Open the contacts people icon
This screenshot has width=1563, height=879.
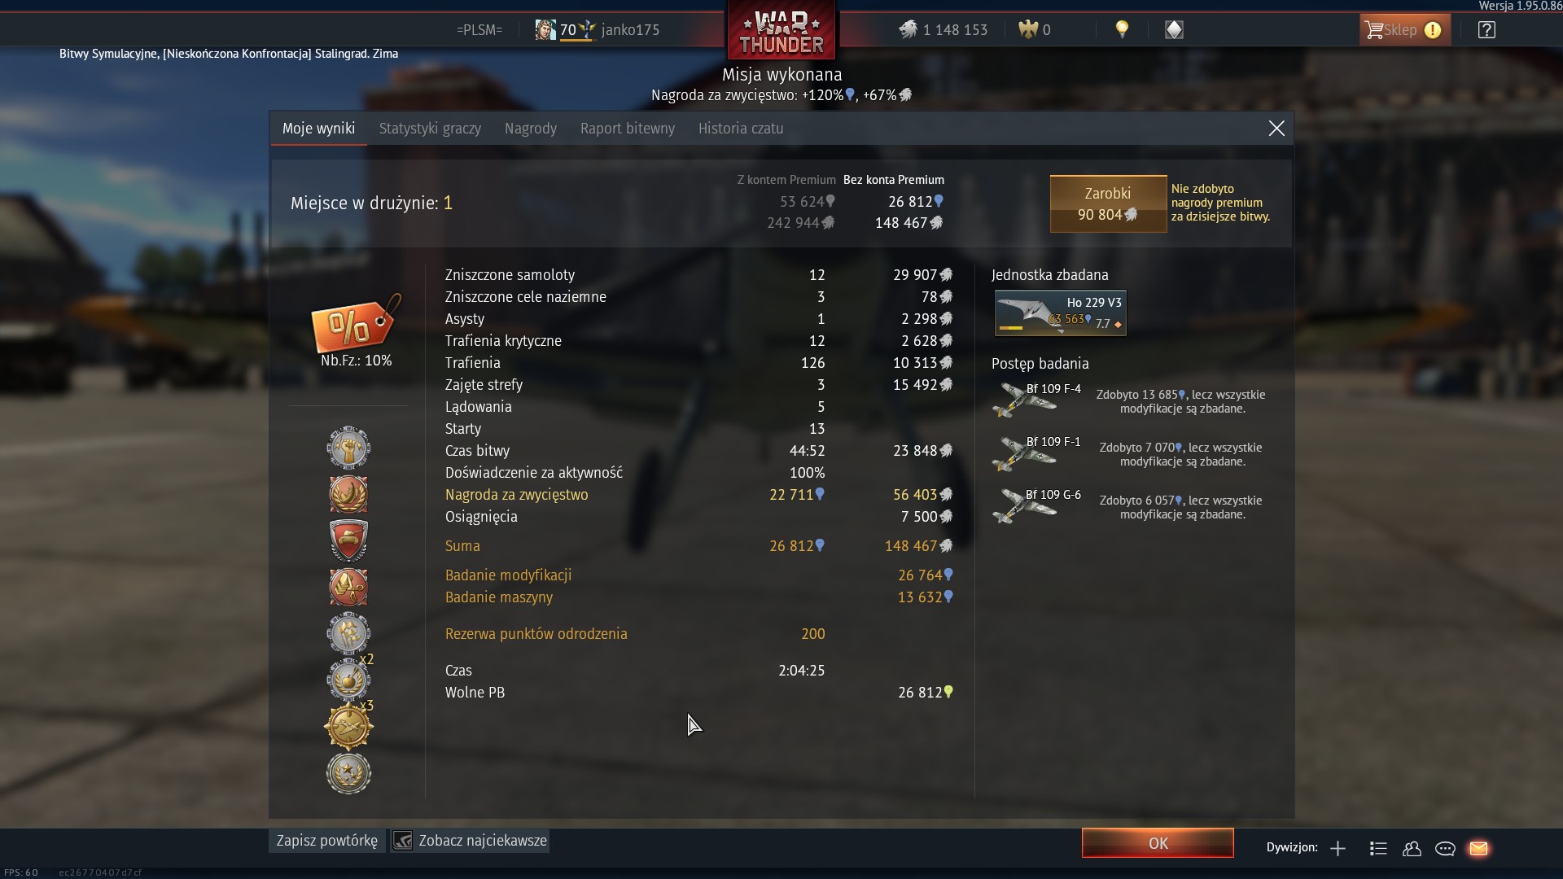pos(1412,848)
